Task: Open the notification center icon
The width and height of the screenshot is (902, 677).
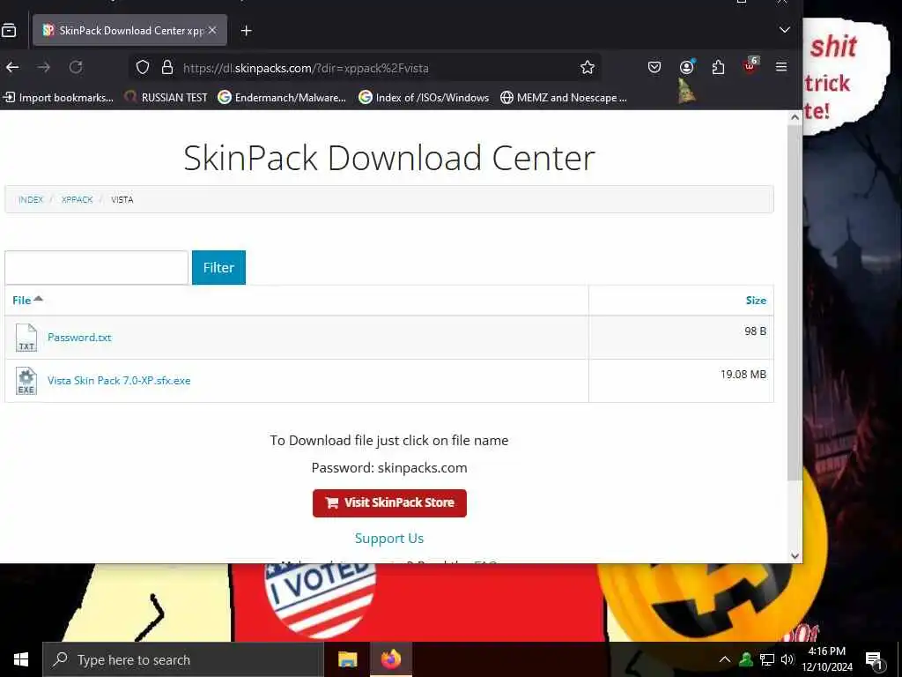Action: pyautogui.click(x=875, y=660)
